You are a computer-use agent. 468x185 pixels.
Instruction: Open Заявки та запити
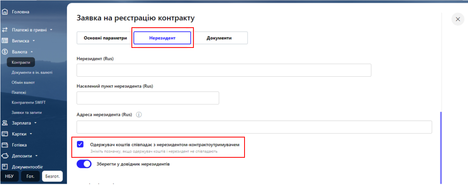[27, 113]
